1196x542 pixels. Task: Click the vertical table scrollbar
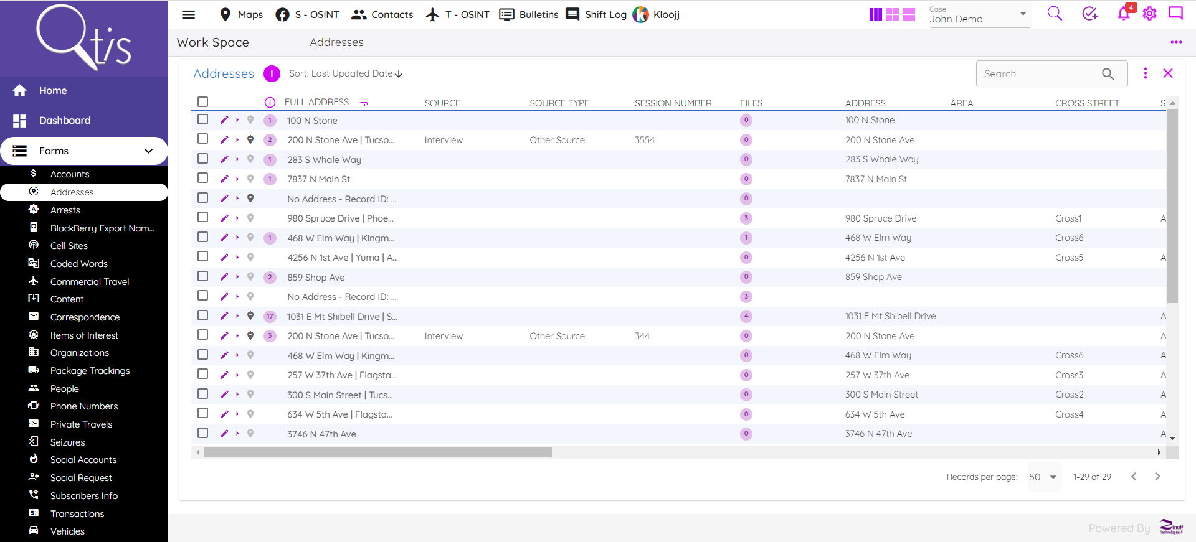tap(1172, 205)
